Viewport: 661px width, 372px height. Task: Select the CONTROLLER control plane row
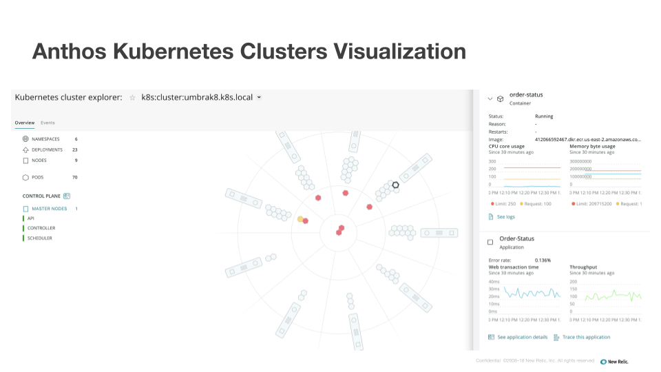tap(39, 228)
